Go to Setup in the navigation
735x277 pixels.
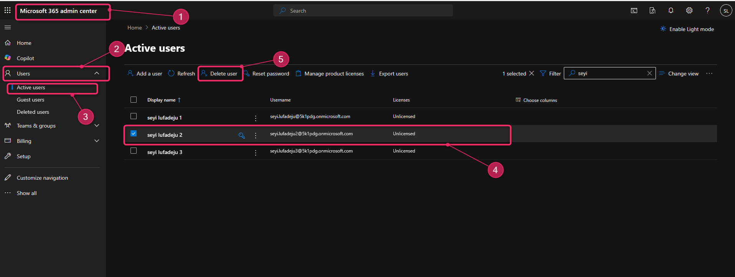click(24, 156)
